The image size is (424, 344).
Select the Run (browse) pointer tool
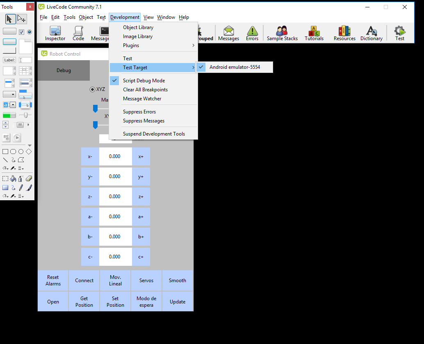[10, 19]
